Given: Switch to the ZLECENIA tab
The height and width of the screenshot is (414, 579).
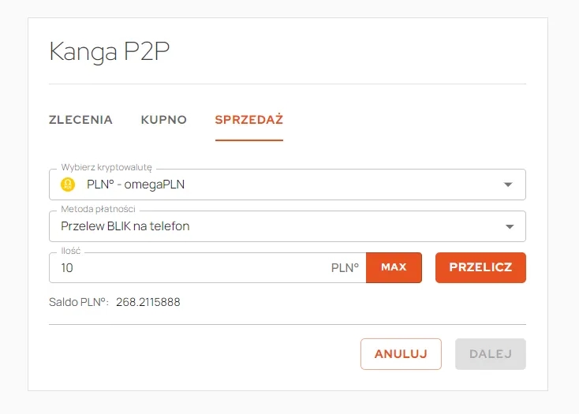Looking at the screenshot, I should [80, 120].
